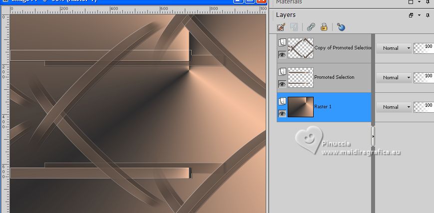434x213 pixels.
Task: Click raster layer type icon of Raster 1
Action: point(282,101)
